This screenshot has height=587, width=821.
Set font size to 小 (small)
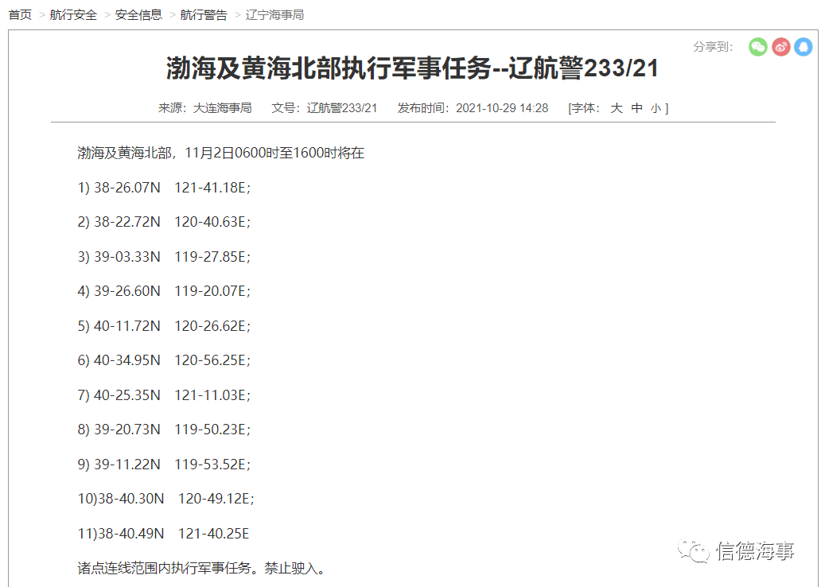point(656,108)
